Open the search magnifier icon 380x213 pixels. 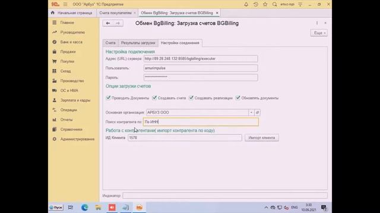coord(274,4)
